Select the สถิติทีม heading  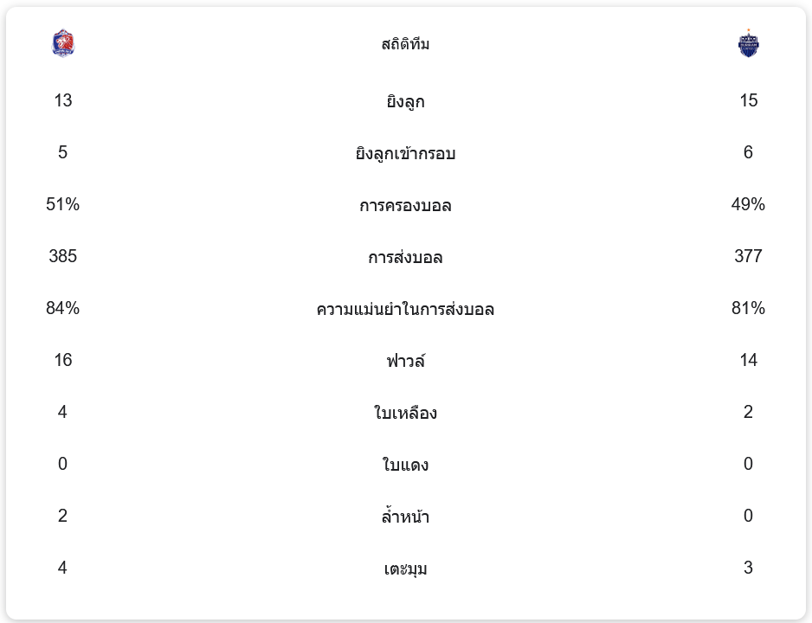tap(405, 44)
